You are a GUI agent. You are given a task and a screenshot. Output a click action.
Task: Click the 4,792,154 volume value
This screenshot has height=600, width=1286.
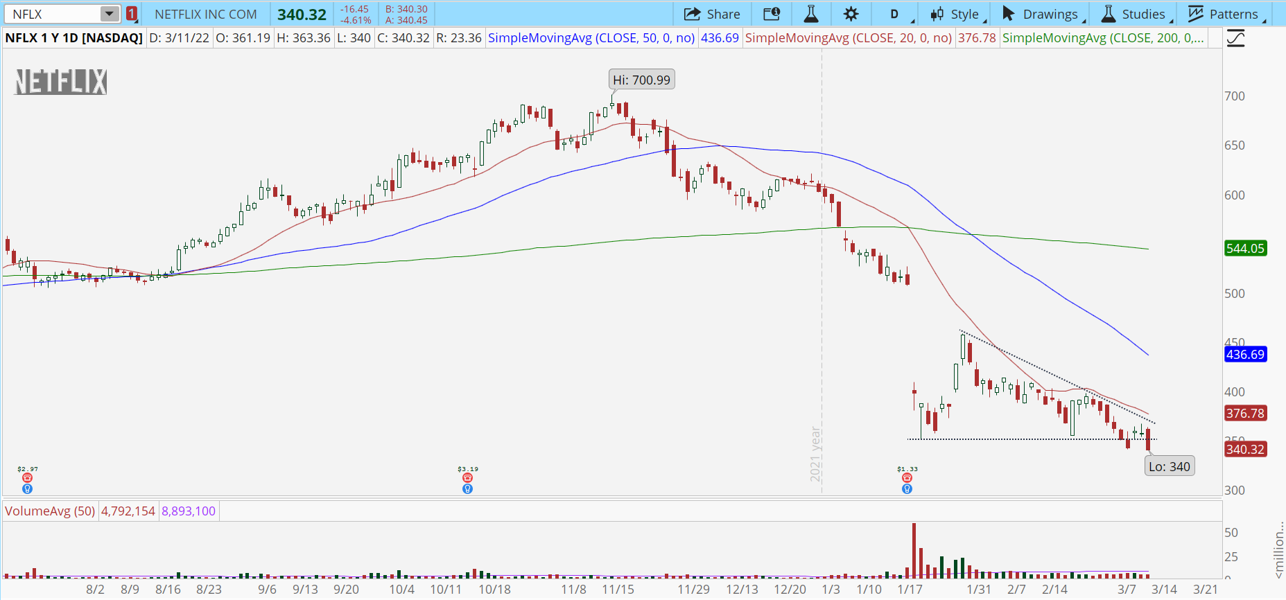point(128,511)
